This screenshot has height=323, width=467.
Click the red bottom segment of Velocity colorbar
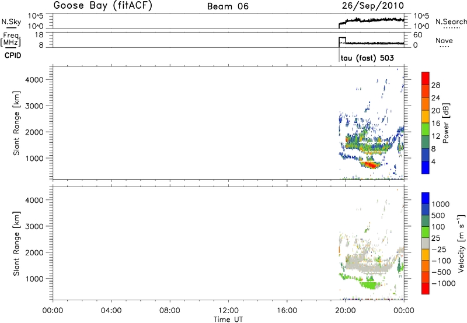(x=426, y=289)
